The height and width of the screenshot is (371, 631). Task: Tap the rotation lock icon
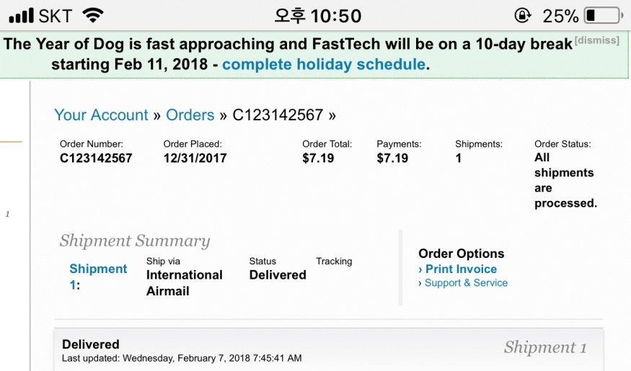(523, 16)
